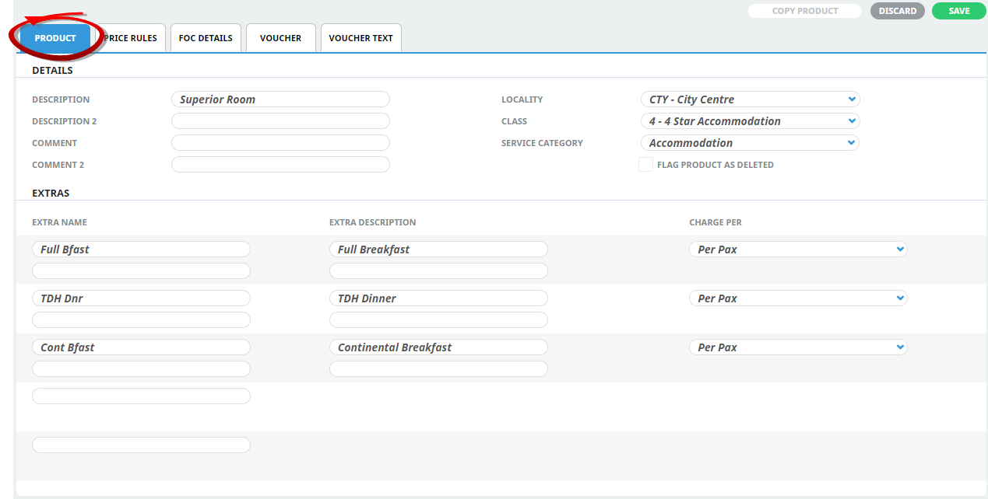The image size is (988, 499).
Task: Click the Description field with Superior Room
Action: click(280, 99)
